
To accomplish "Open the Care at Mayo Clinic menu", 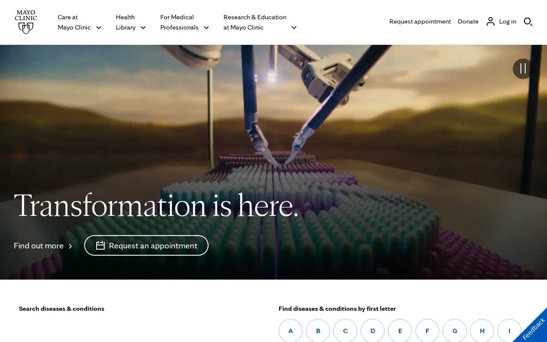I will tap(79, 22).
